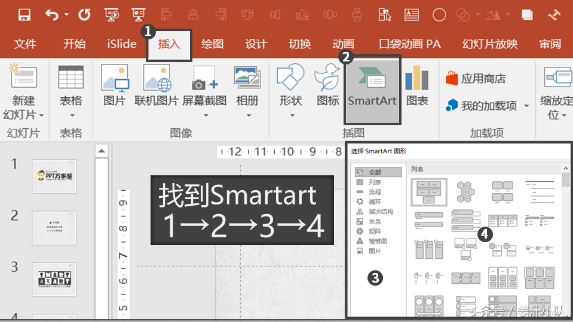The height and width of the screenshot is (322, 573).
Task: Expand the 表格 dropdown arrow
Action: coord(72,115)
